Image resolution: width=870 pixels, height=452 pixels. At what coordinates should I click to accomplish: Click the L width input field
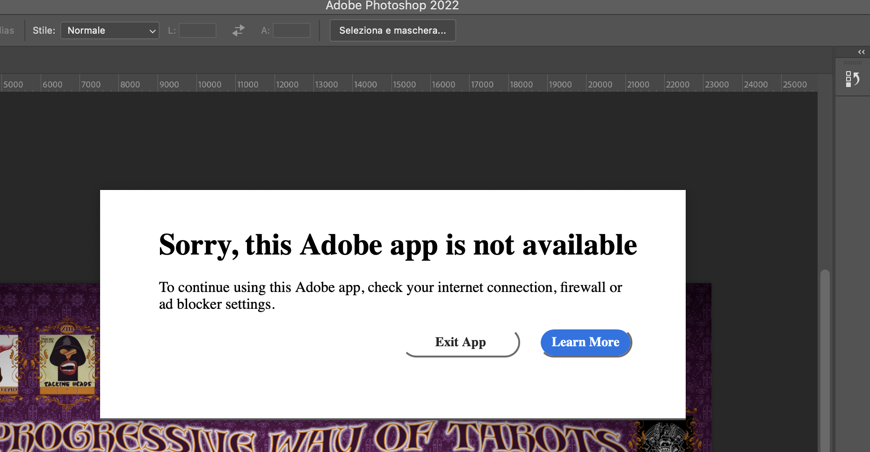(x=198, y=30)
